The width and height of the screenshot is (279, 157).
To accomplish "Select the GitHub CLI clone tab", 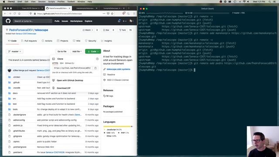I will [70, 63].
